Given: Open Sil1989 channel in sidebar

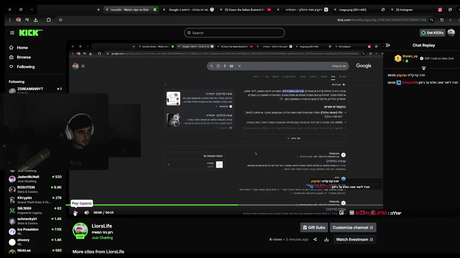Looking at the screenshot, I should 35,210.
